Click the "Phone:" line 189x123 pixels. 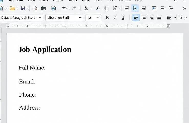point(28,95)
